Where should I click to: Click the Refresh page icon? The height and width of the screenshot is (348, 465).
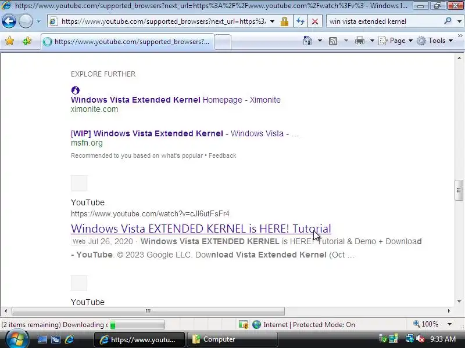(x=301, y=21)
